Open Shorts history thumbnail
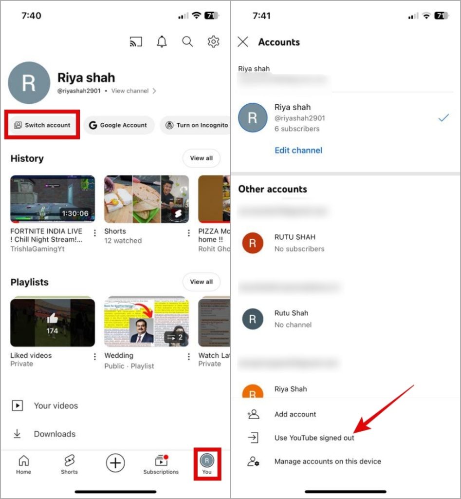 coord(147,199)
